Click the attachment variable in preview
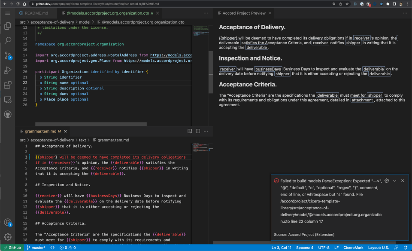Screen dimensions: 412x251 [x=362, y=100]
